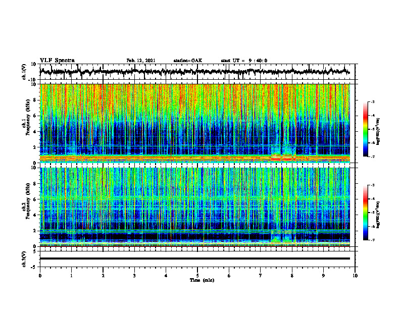The height and width of the screenshot is (309, 400).
Task: Click the "station=GAK" header label
Action: coord(188,61)
